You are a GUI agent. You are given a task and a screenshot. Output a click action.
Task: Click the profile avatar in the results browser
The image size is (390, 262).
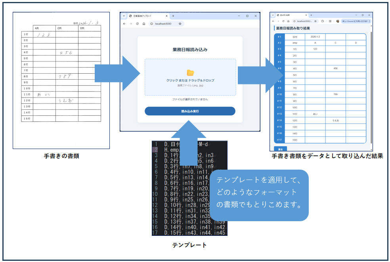338,21
